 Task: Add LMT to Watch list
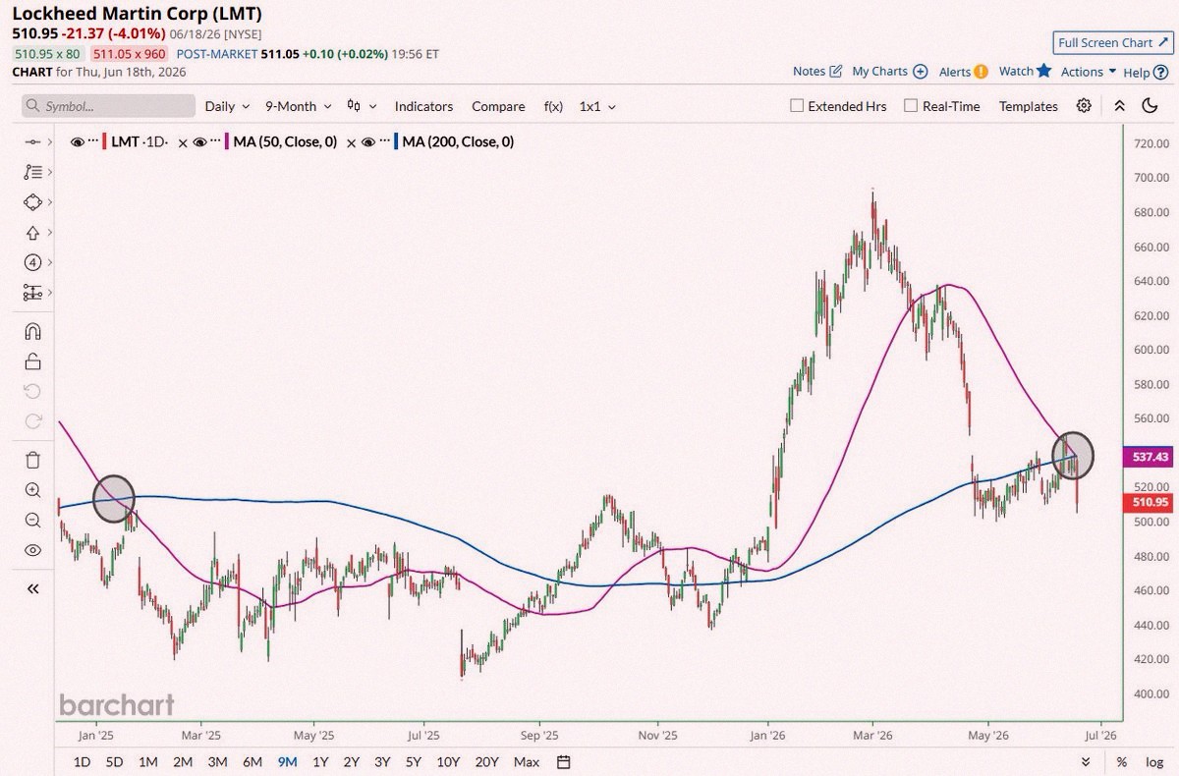[1025, 72]
